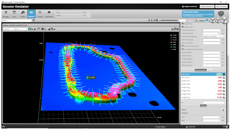231x130 pixels.
Task: Open the Side Detection Method dropdown
Action: pos(214,37)
